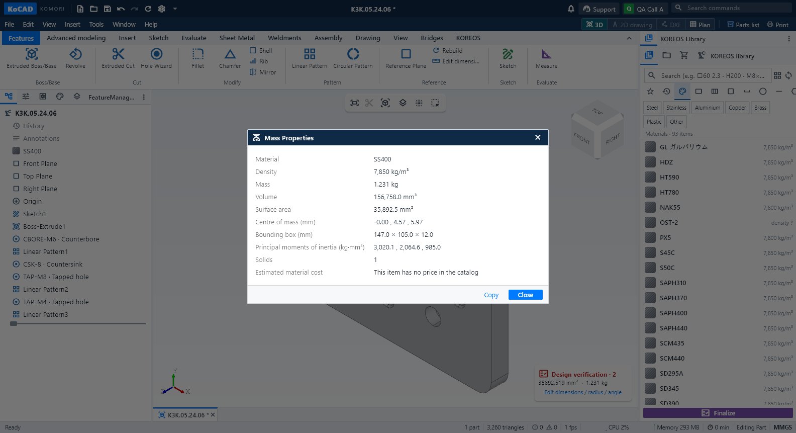Choose the Extruded Cut tool

(118, 58)
